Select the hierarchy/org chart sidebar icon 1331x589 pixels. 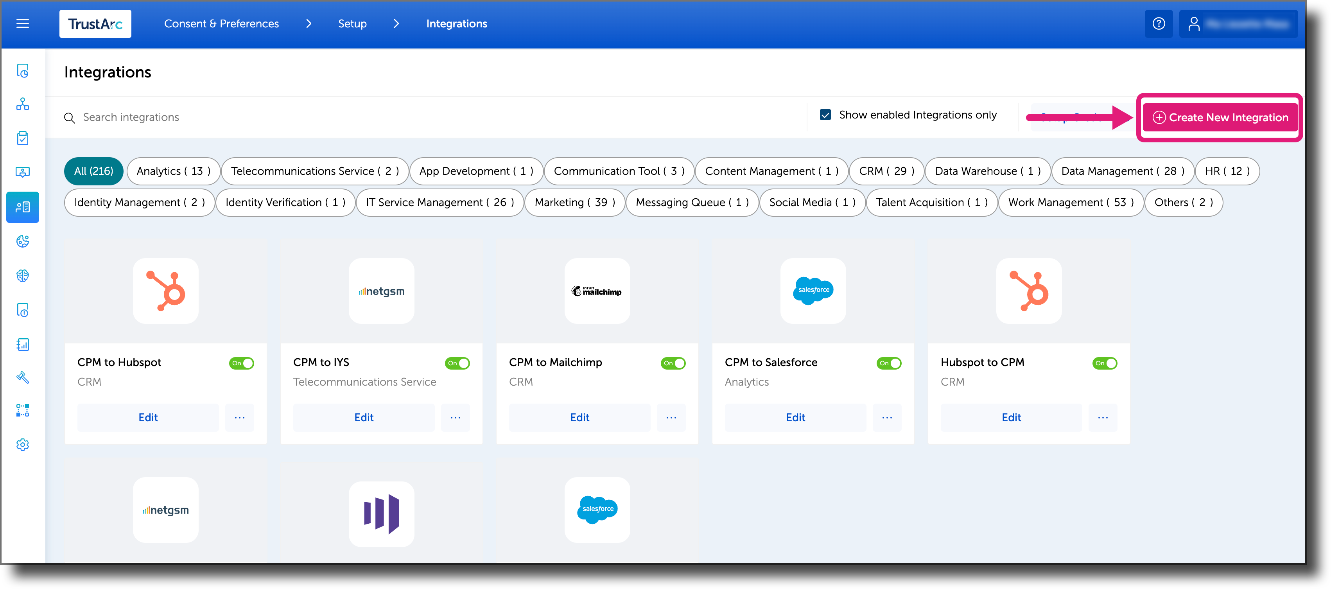point(23,104)
